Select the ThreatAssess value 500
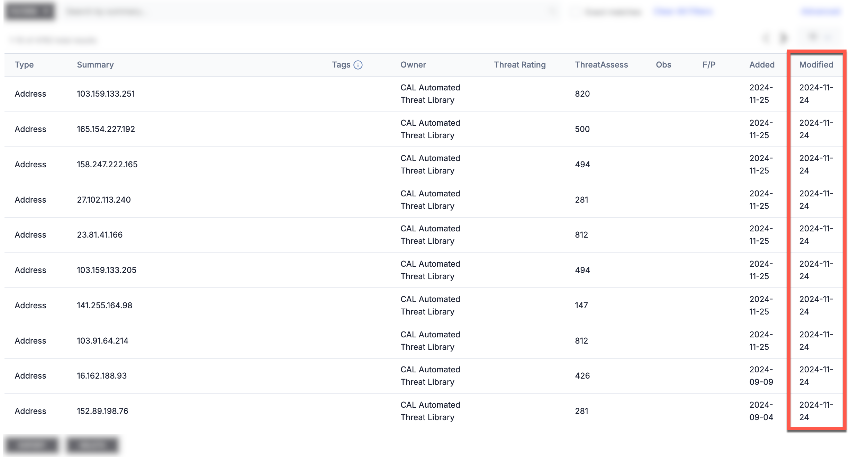 click(x=582, y=129)
